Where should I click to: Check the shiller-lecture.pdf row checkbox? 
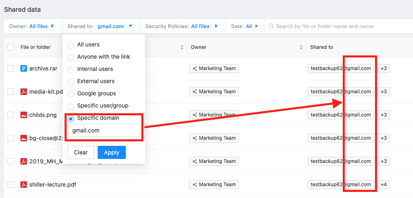pyautogui.click(x=11, y=185)
